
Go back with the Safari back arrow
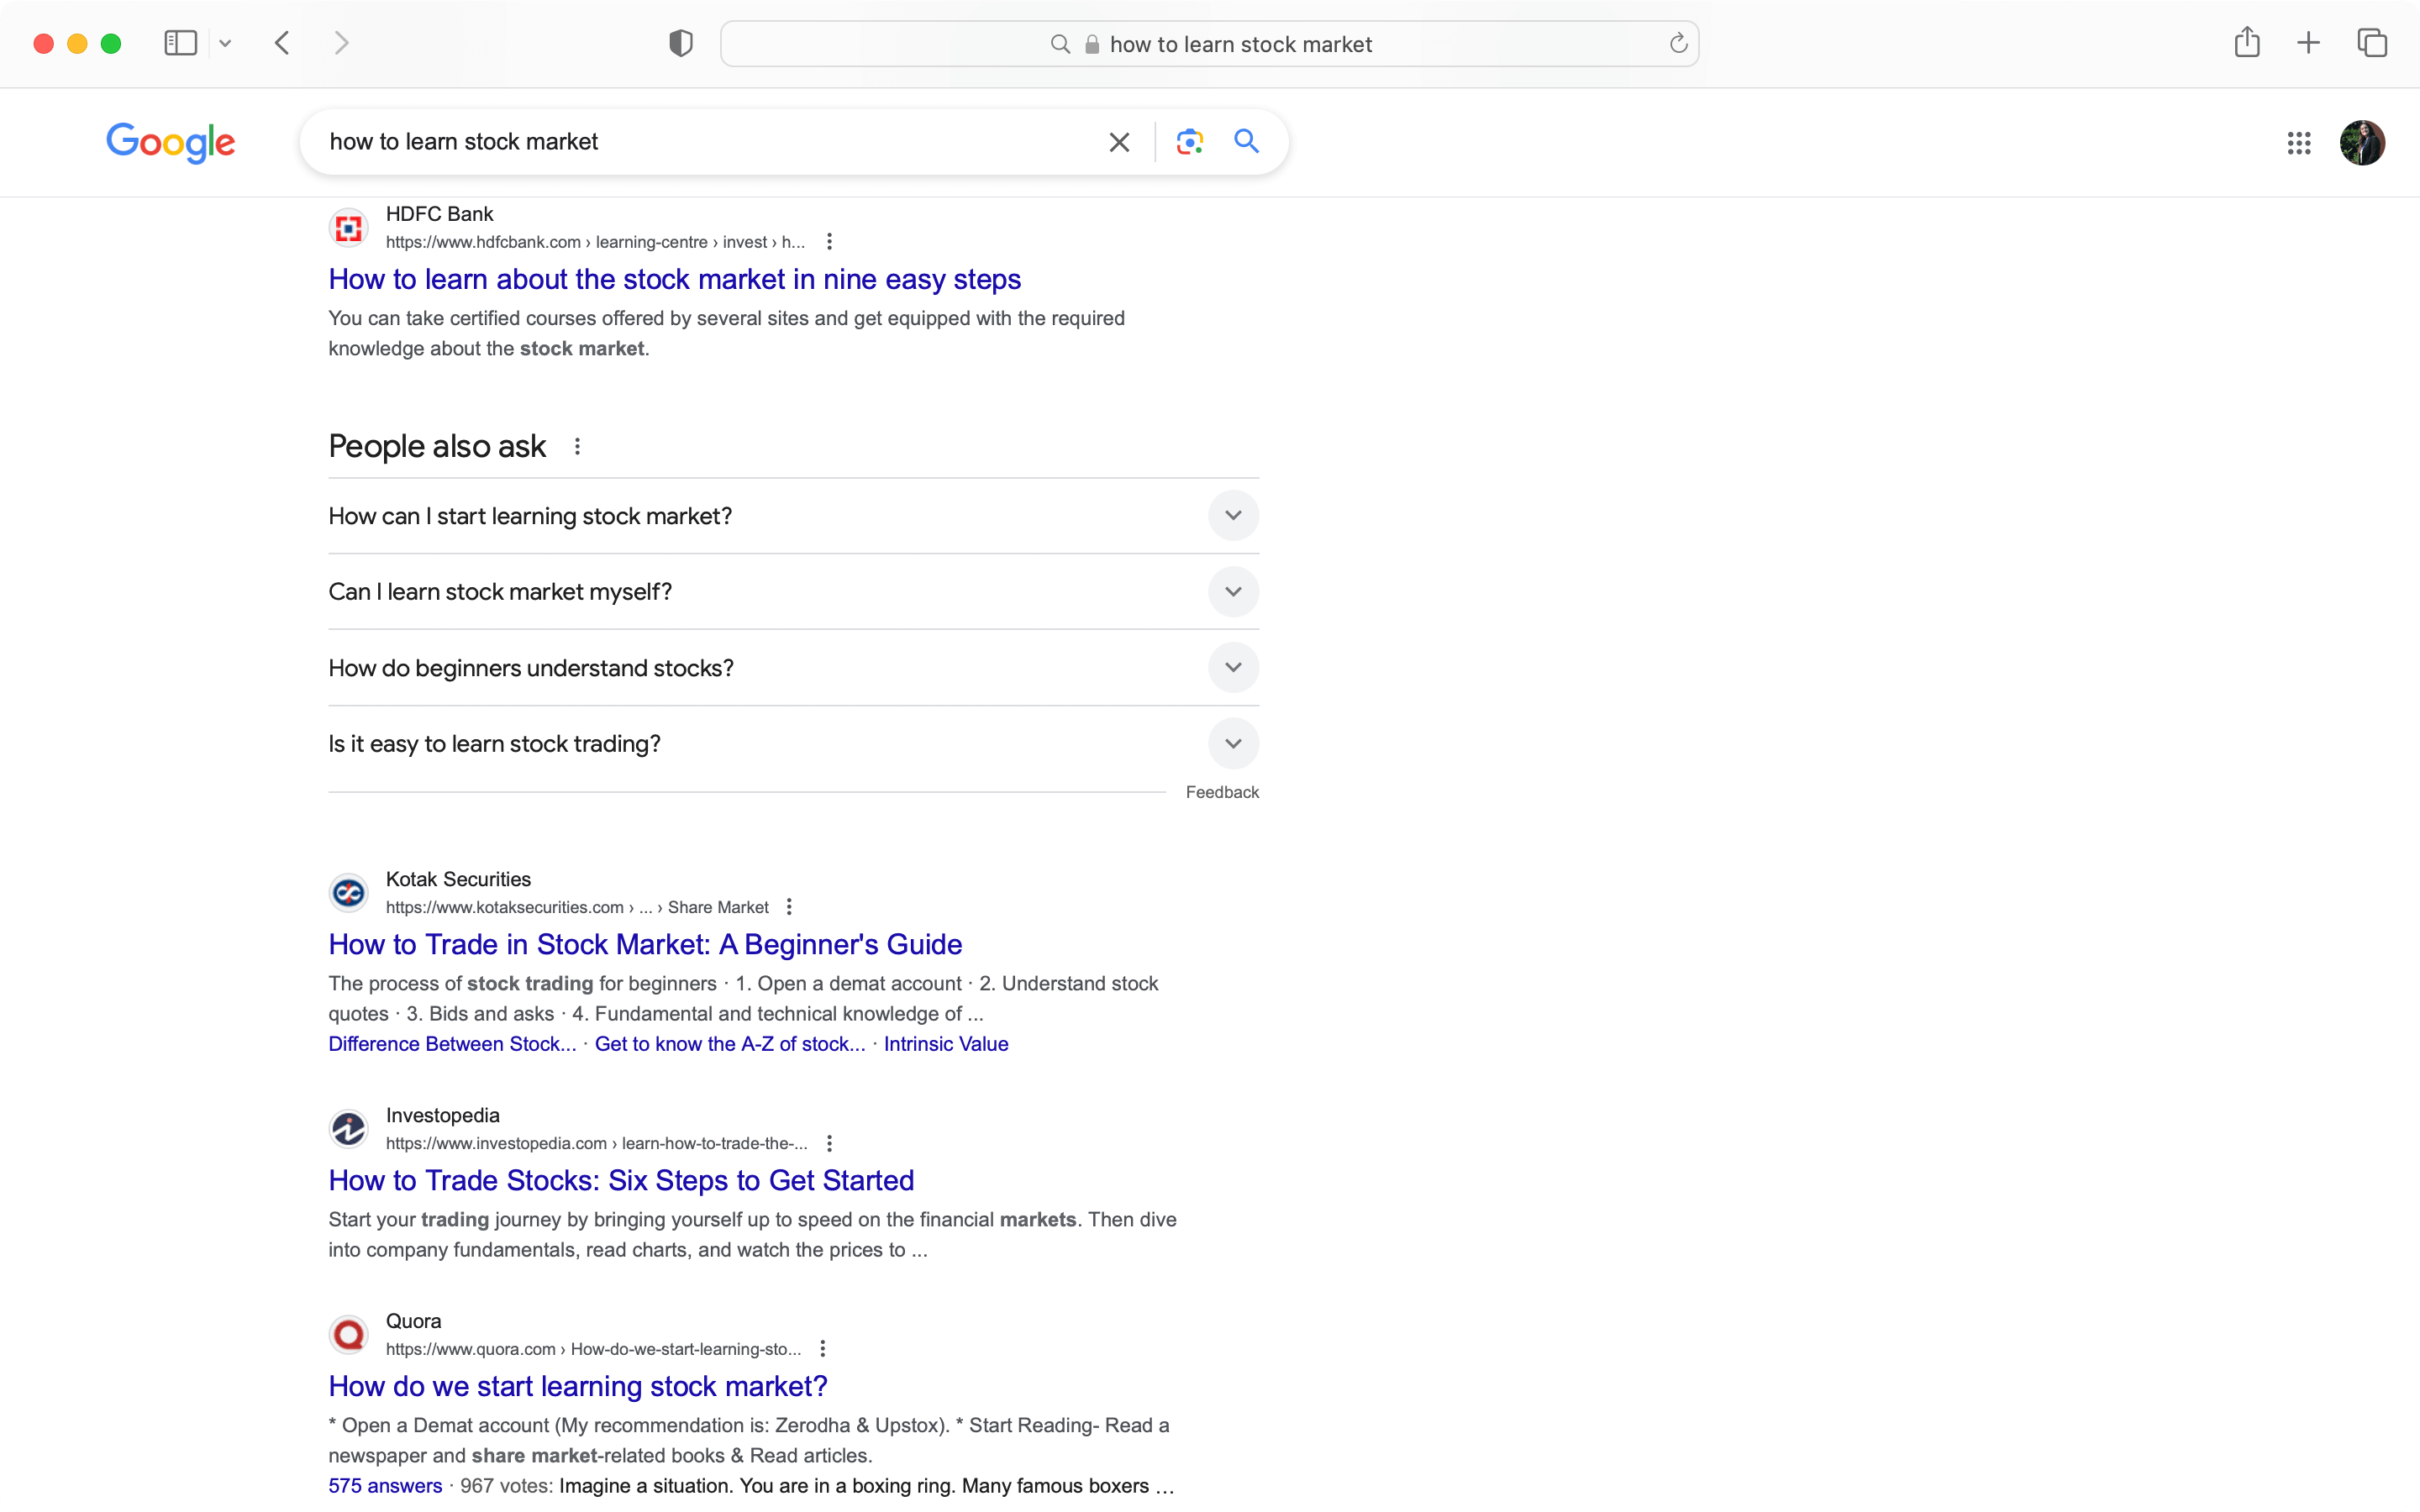point(282,43)
